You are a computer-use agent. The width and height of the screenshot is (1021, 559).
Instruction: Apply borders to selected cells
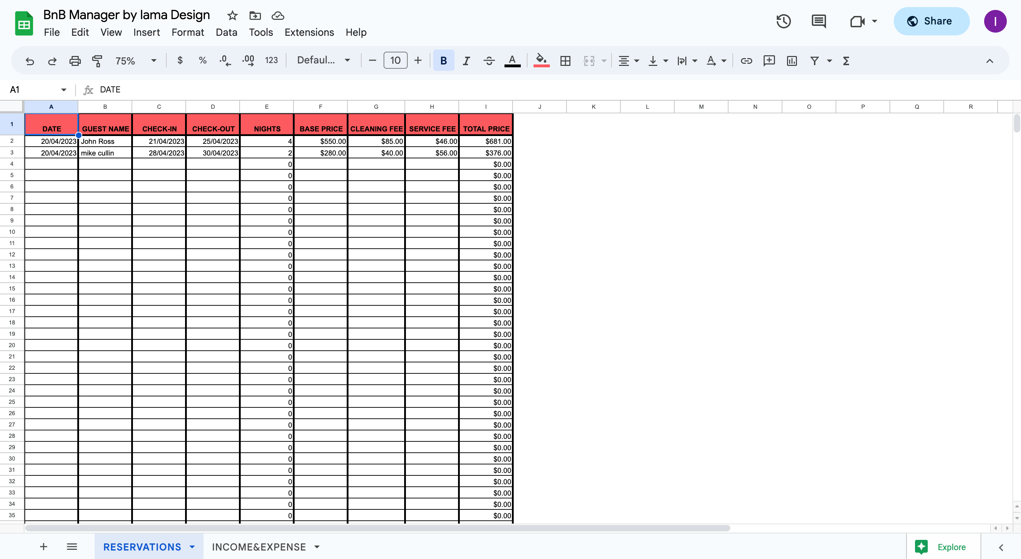[x=565, y=61]
